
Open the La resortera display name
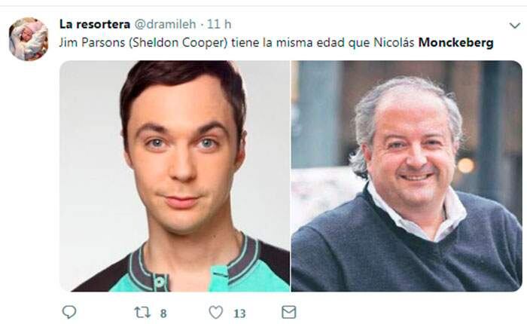coord(95,24)
